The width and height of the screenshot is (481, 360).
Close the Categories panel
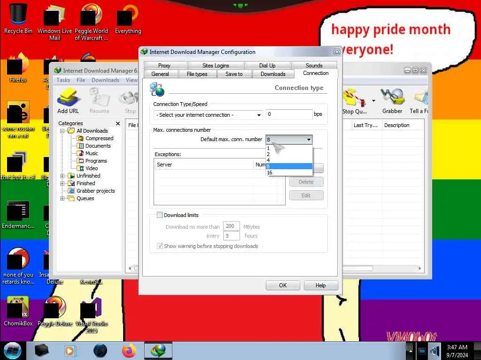click(x=118, y=123)
